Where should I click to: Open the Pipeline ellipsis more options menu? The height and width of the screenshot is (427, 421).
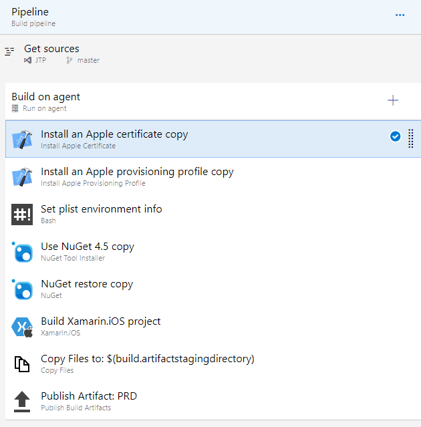point(400,15)
